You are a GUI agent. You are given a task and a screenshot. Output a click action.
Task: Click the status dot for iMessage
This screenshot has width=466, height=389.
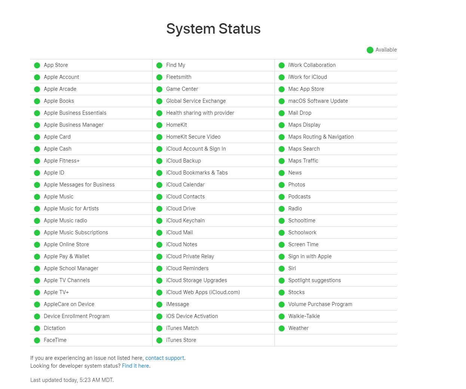point(159,305)
